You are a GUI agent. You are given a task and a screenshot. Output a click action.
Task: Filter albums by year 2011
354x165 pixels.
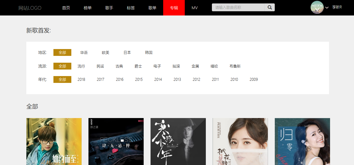tap(215, 79)
